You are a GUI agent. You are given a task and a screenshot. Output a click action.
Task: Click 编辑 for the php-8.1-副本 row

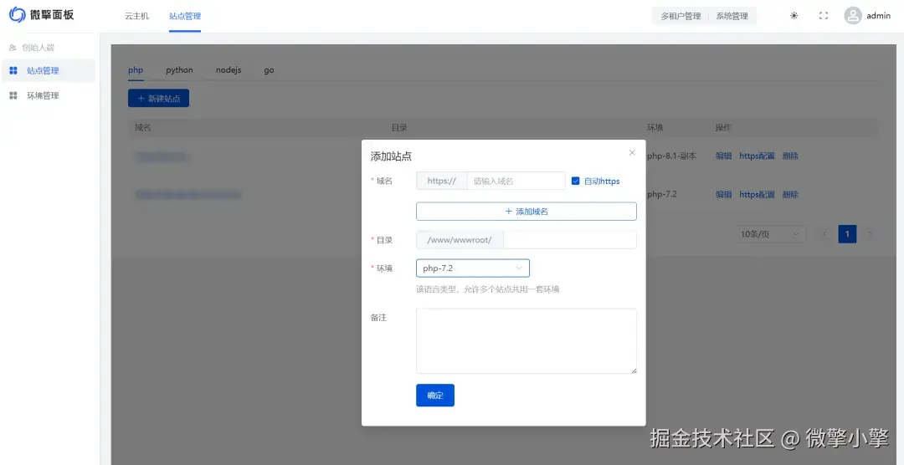click(x=723, y=156)
